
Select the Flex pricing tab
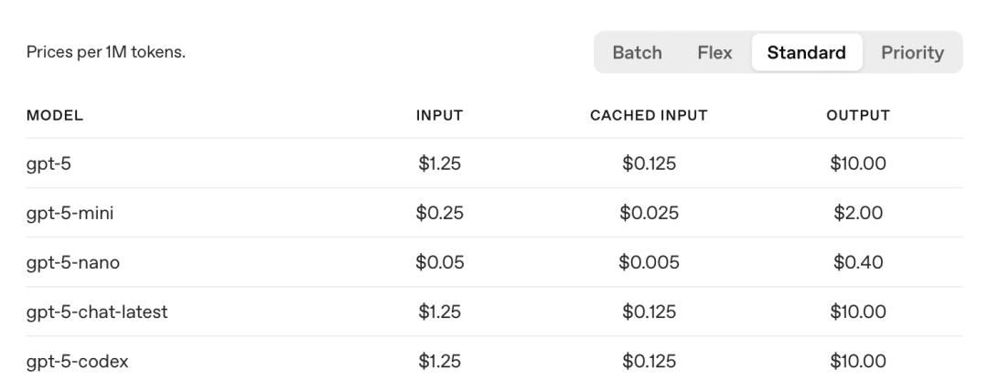[x=714, y=52]
